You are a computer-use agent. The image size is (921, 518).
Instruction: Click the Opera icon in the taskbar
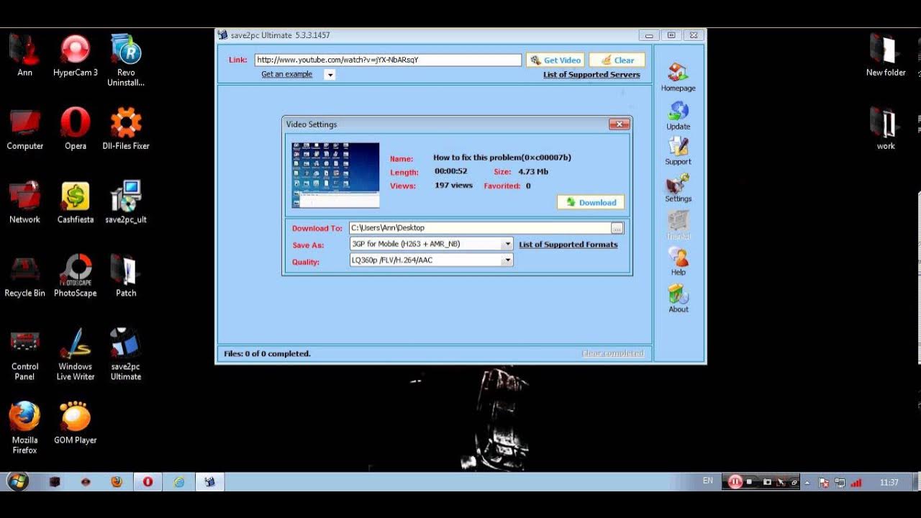click(148, 482)
